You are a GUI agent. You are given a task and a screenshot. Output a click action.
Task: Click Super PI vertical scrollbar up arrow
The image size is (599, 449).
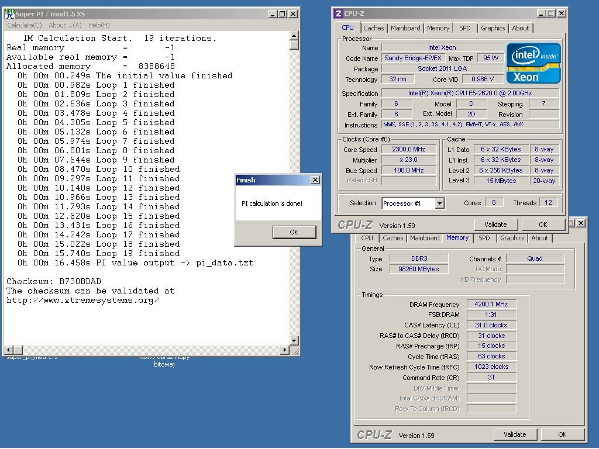click(x=294, y=36)
